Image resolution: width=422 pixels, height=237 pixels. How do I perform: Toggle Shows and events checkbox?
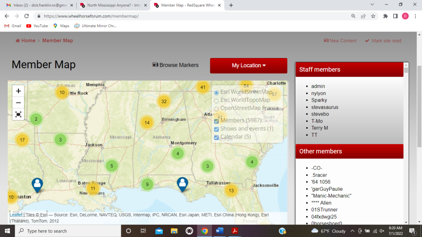[x=216, y=129]
